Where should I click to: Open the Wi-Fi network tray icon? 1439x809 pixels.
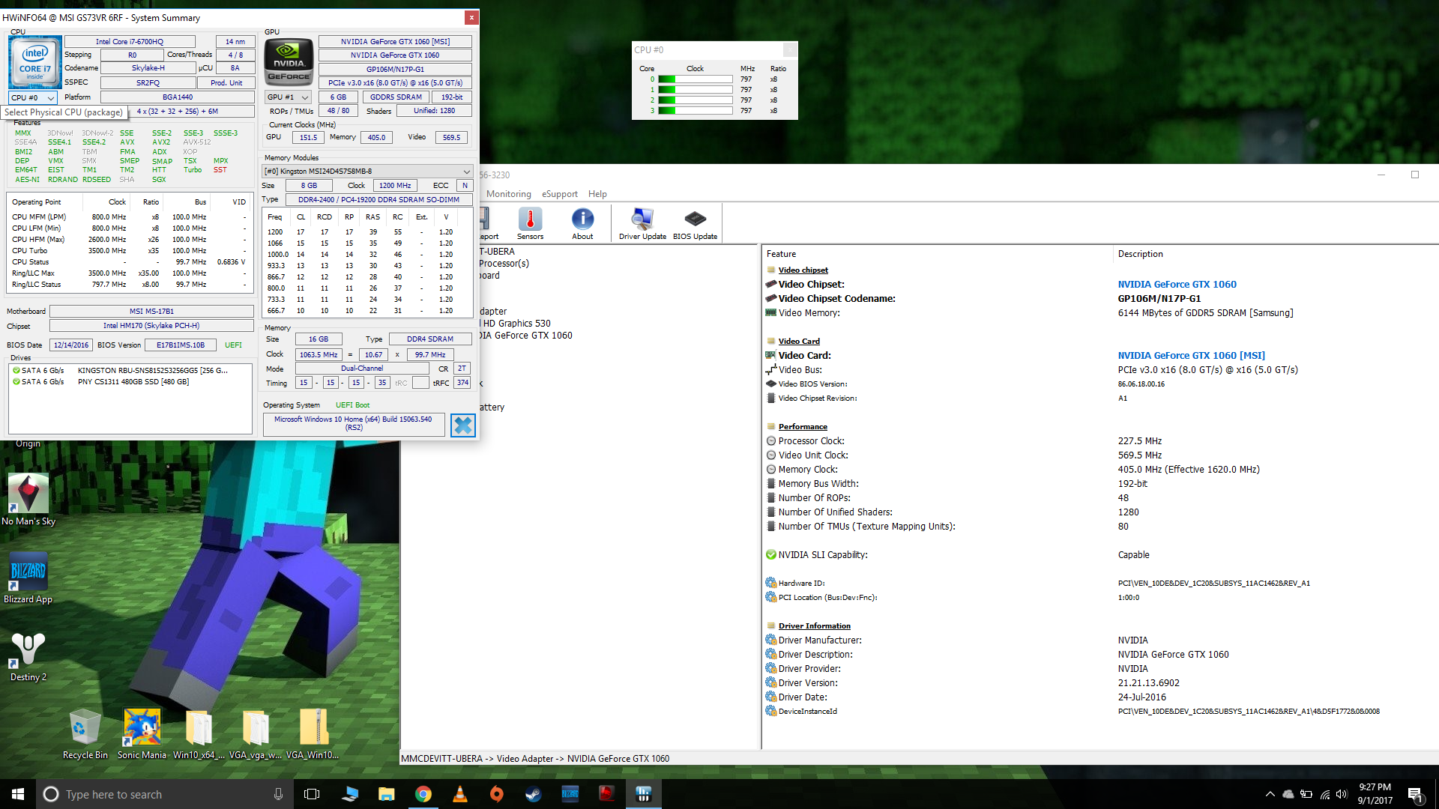pos(1324,794)
